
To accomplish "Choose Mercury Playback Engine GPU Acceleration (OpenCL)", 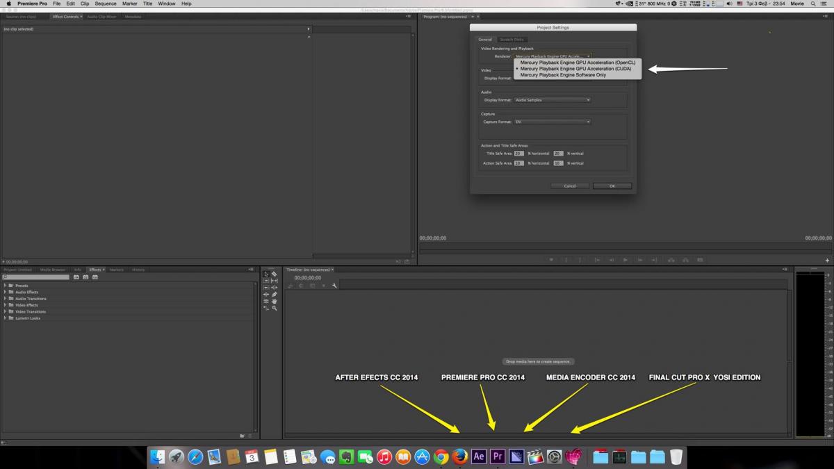I will pos(578,63).
